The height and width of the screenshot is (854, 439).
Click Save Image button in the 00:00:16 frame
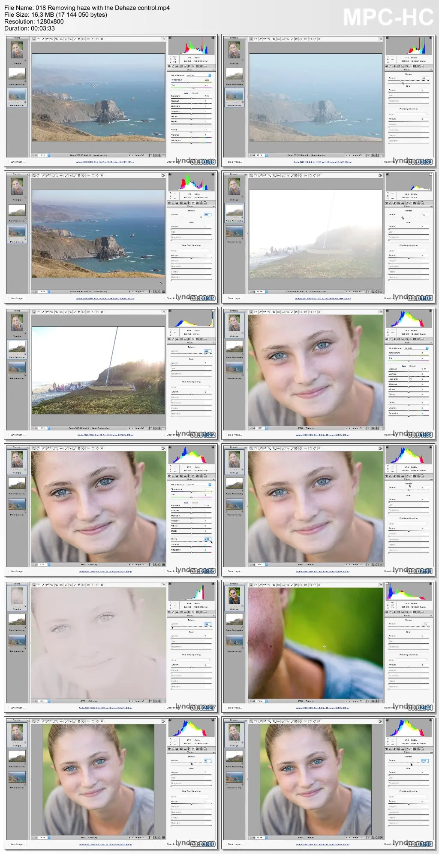[x=17, y=162]
